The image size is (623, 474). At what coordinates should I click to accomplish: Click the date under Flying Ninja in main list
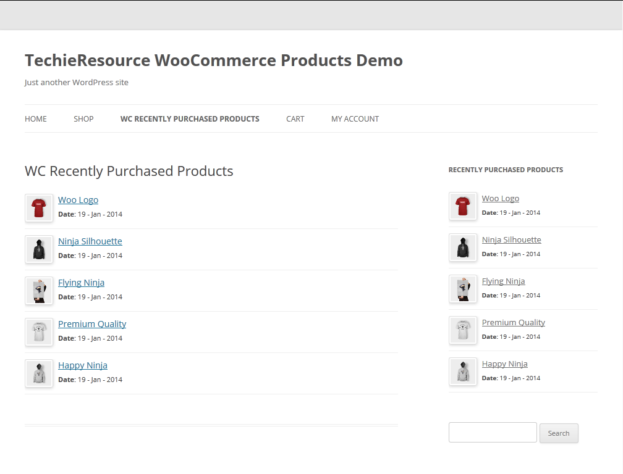pos(90,297)
